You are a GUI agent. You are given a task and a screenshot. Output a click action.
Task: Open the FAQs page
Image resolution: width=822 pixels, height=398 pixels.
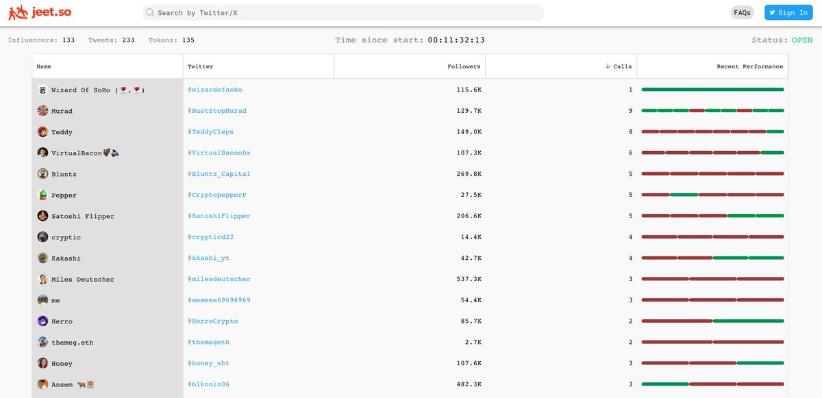[x=742, y=12]
